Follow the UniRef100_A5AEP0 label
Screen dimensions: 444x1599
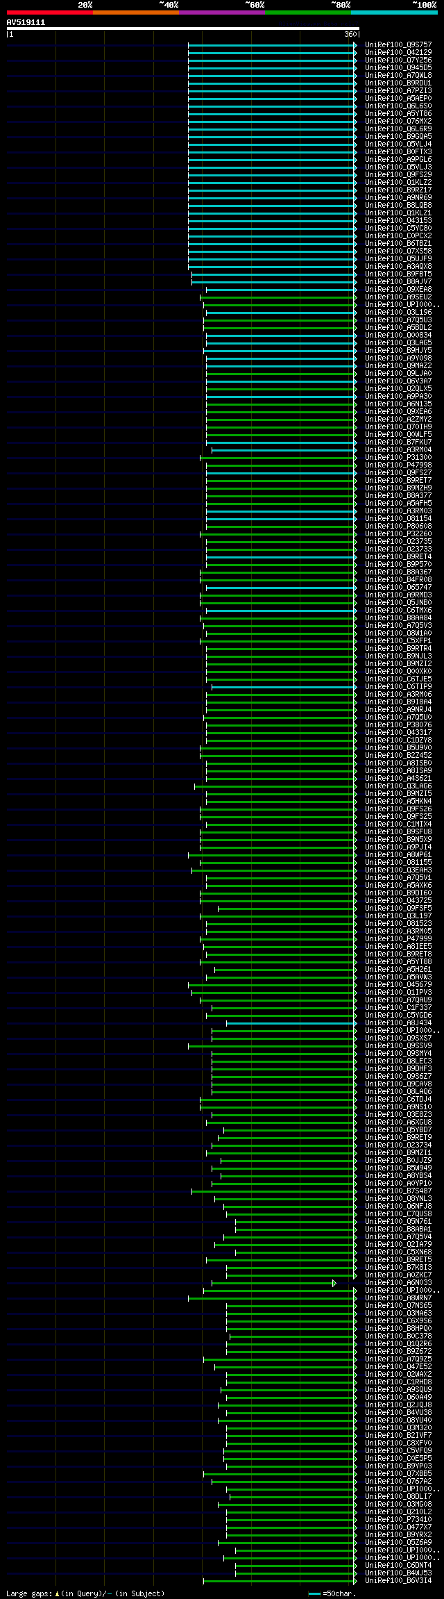398,98
